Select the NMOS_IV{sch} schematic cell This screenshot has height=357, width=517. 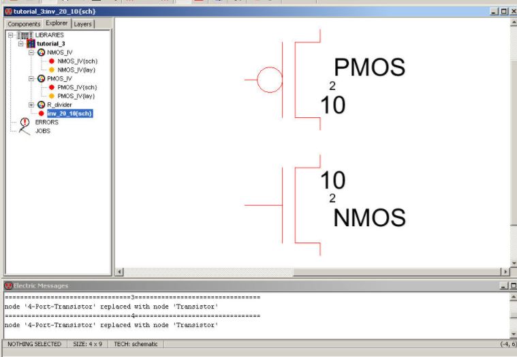(77, 61)
